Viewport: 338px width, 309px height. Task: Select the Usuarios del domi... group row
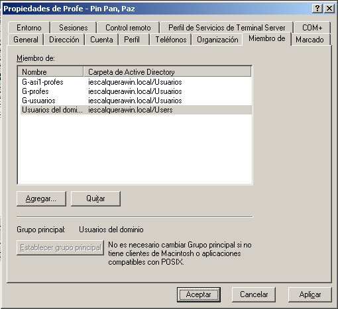coord(135,110)
